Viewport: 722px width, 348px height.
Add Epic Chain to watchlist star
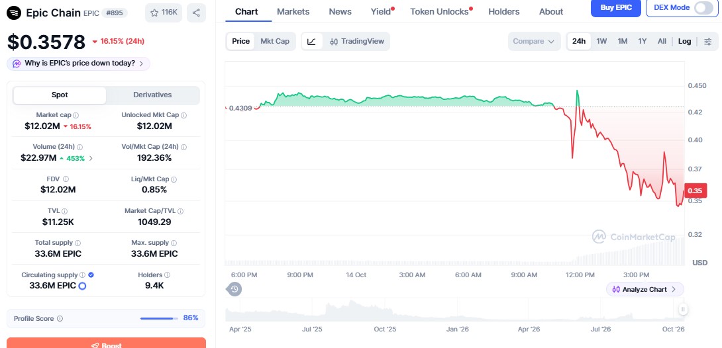[164, 13]
